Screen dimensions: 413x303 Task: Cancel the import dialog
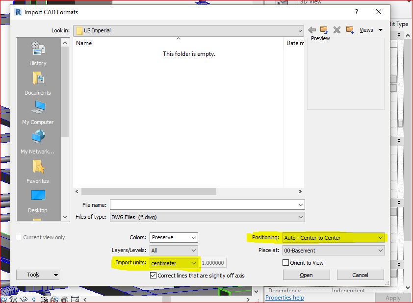point(361,275)
